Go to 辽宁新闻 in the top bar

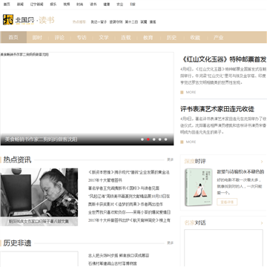tap(36, 4)
